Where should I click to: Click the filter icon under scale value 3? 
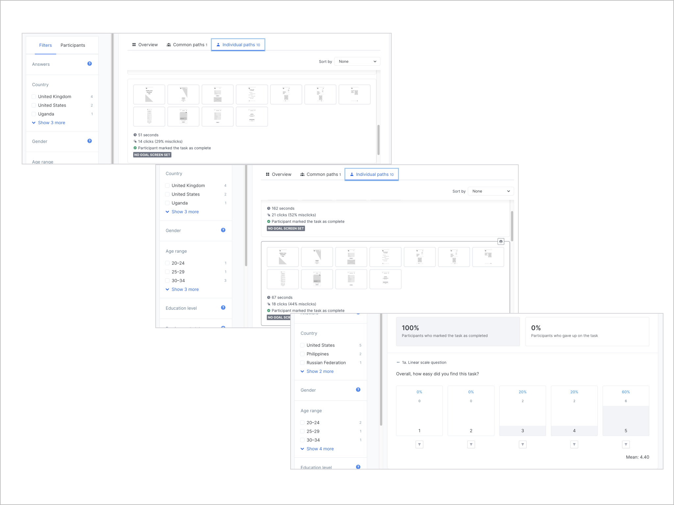point(523,445)
